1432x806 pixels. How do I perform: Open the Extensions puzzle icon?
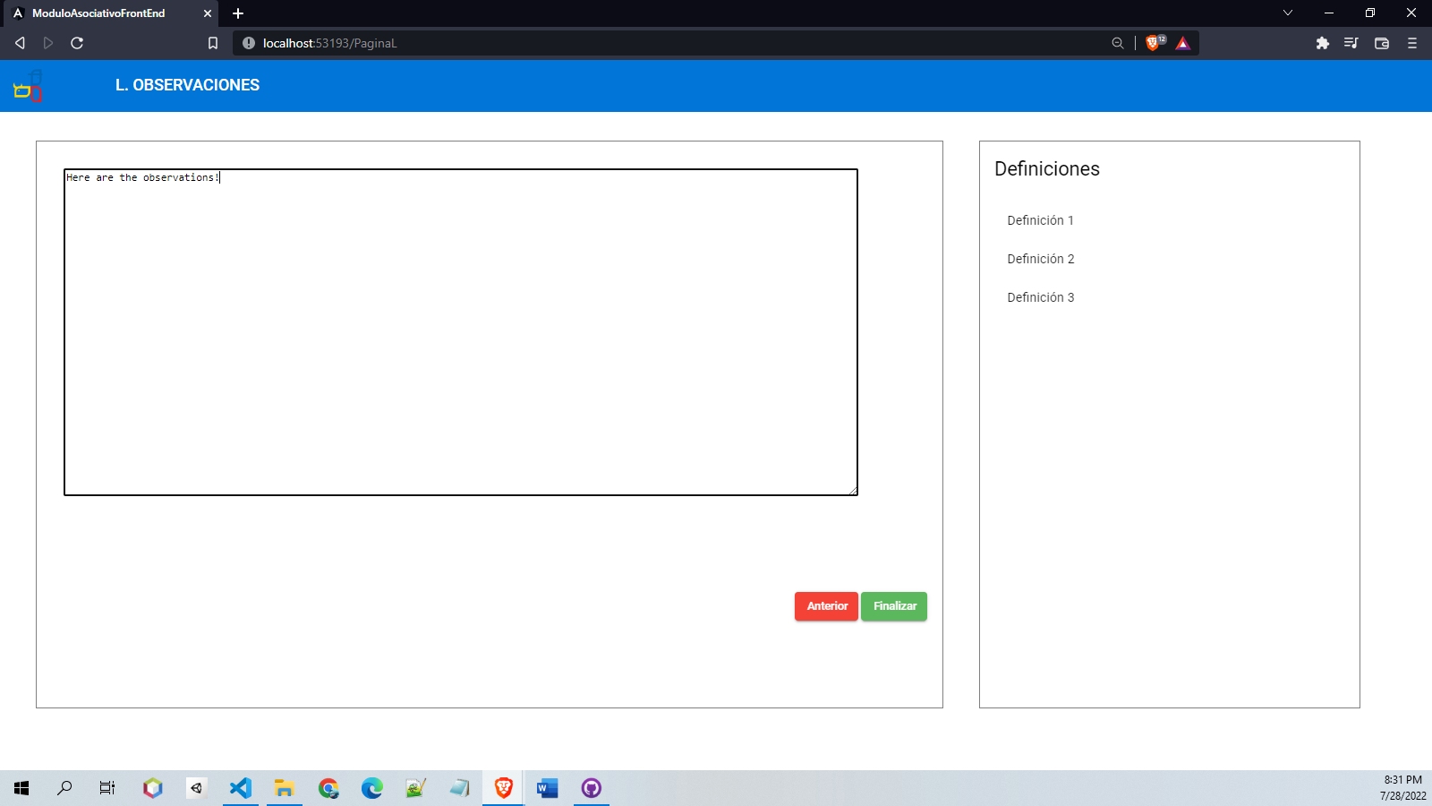tap(1323, 43)
